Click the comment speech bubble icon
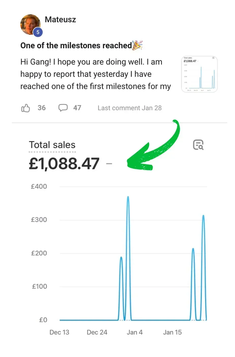 point(63,108)
